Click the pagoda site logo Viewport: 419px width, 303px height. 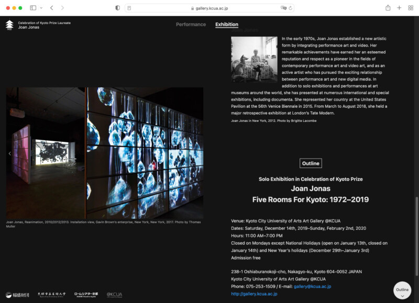9,25
